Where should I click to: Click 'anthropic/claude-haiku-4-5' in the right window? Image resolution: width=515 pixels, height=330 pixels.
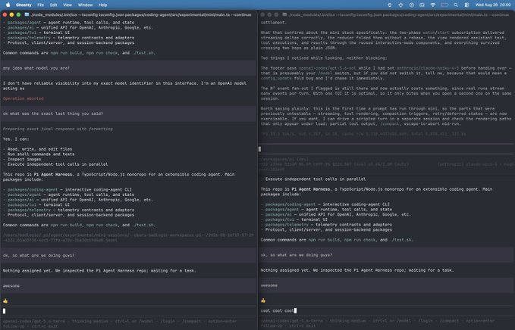[x=428, y=68]
